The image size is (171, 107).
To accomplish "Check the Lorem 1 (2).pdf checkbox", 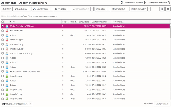I will [x=3, y=40].
